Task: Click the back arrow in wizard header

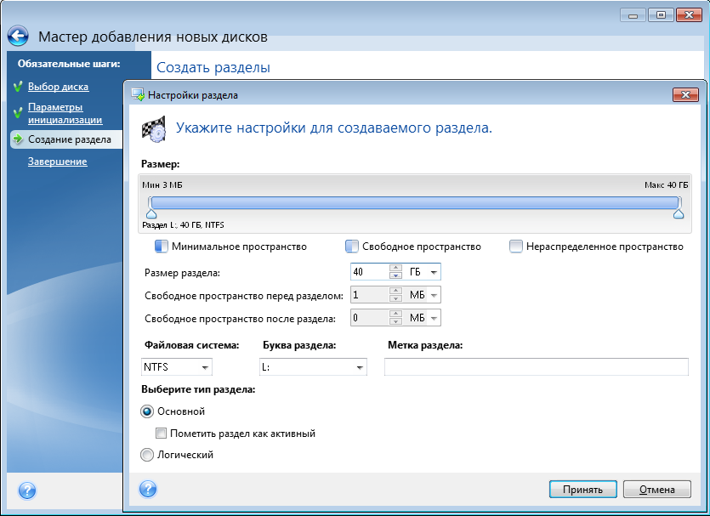Action: (19, 37)
